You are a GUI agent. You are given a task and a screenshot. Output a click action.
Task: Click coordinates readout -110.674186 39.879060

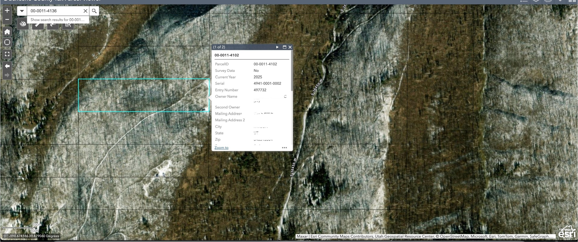34,236
